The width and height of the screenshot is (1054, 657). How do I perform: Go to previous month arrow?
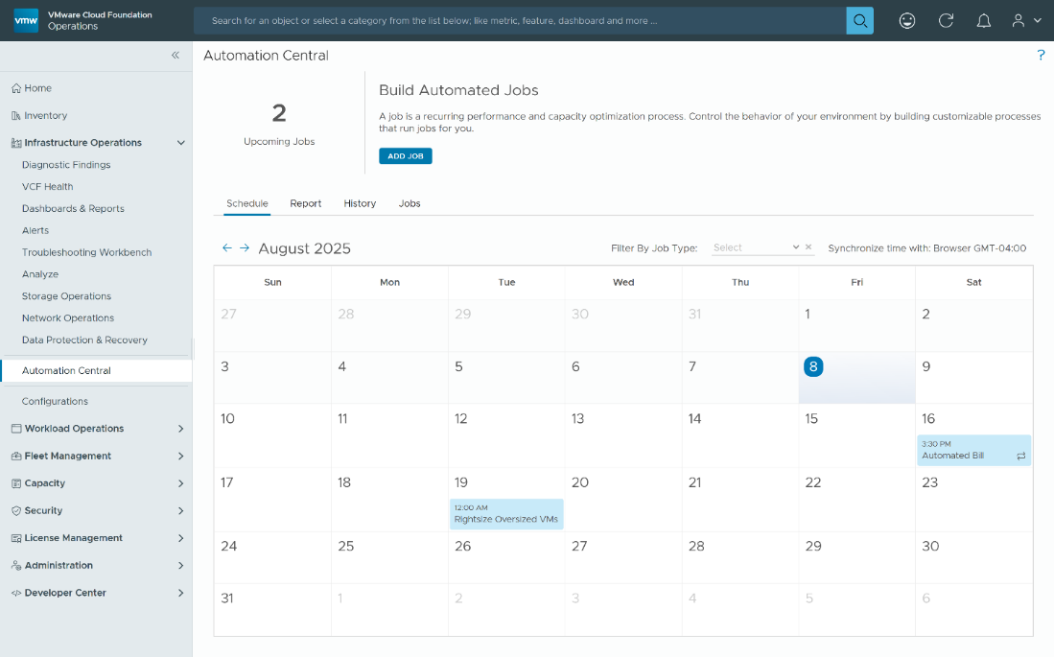[227, 247]
